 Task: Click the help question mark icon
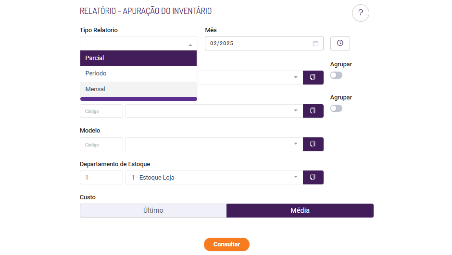pos(360,13)
